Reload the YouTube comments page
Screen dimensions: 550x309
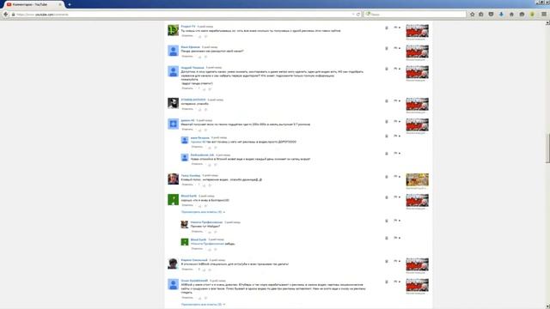(358, 15)
